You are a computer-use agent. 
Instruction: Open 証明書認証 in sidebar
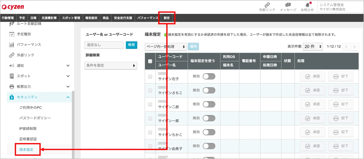(28, 139)
